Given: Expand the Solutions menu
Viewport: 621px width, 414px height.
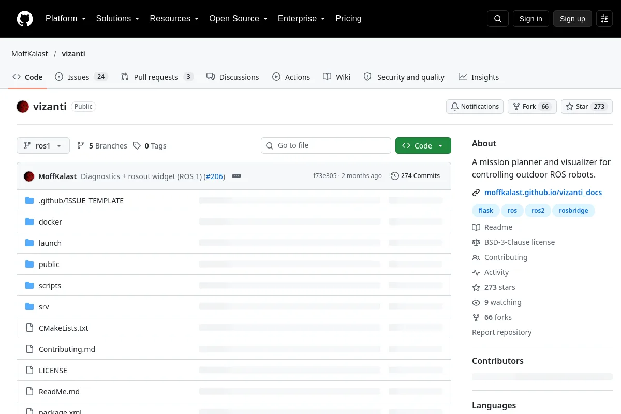Looking at the screenshot, I should pos(117,19).
